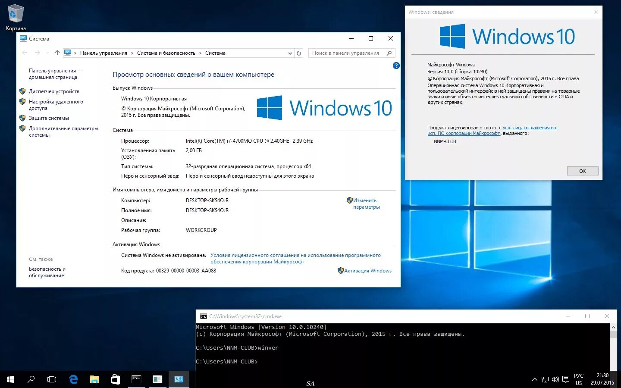Open Дополнительные параметры системы link

63,131
